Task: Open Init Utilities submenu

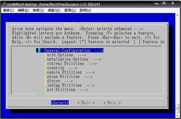Action: [66, 90]
